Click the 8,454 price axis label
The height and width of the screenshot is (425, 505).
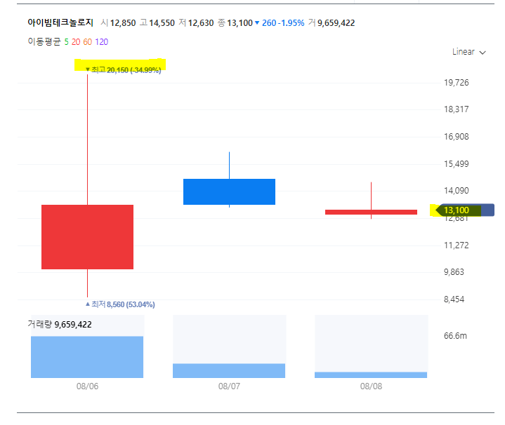pyautogui.click(x=454, y=299)
